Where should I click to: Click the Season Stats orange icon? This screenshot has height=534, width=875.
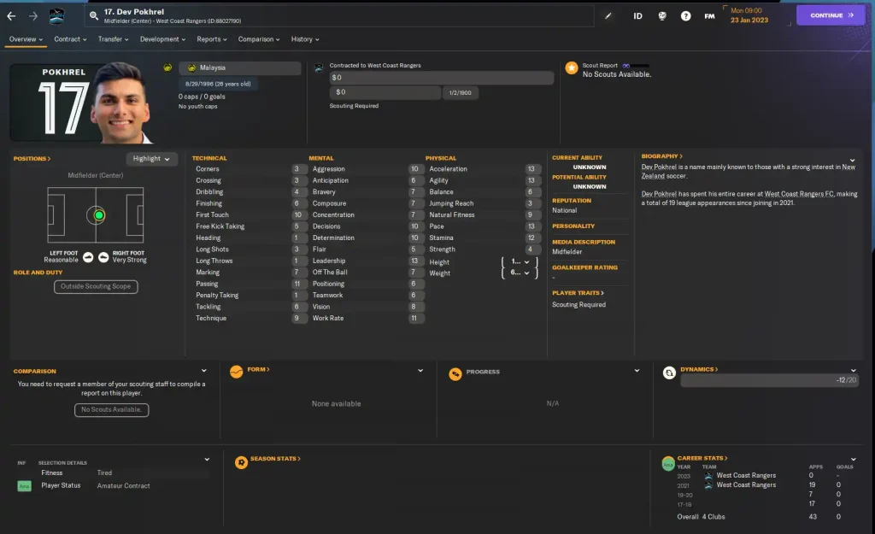pyautogui.click(x=241, y=462)
